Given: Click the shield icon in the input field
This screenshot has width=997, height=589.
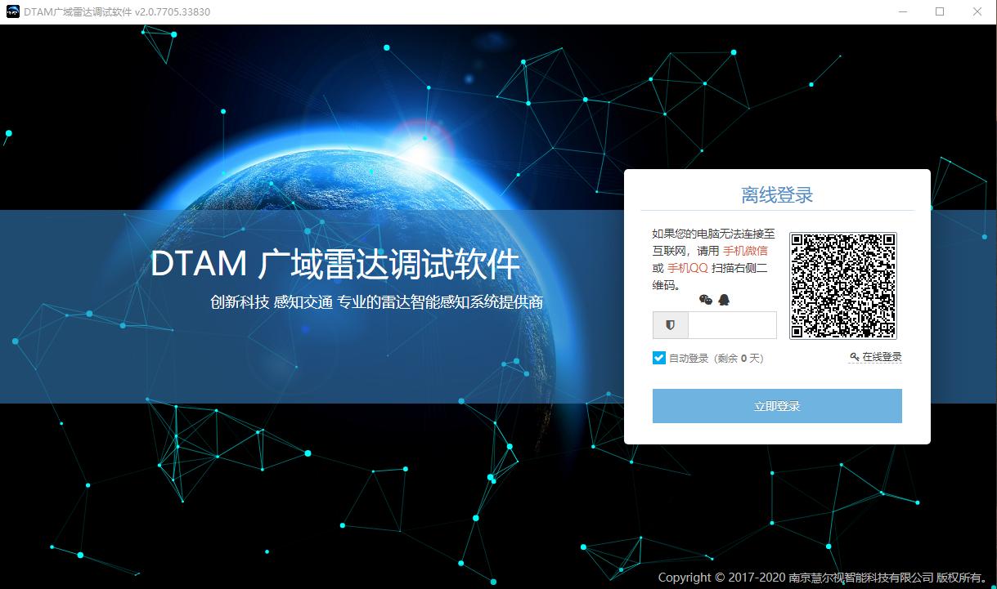Looking at the screenshot, I should pyautogui.click(x=670, y=325).
